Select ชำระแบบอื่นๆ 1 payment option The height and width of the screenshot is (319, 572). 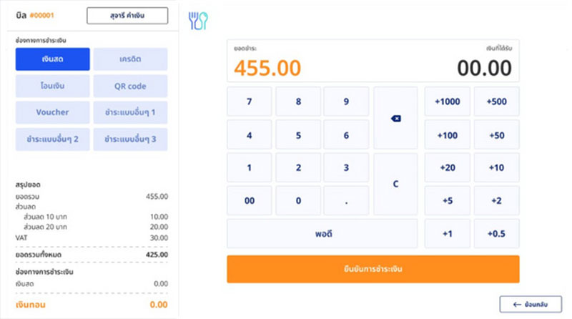pyautogui.click(x=130, y=112)
